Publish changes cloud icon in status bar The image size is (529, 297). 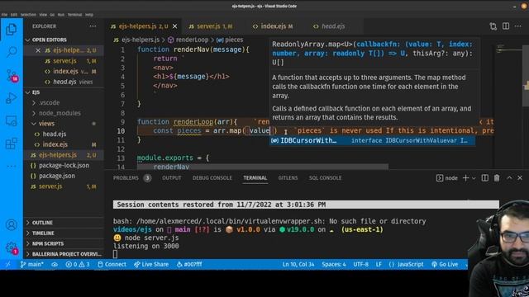tap(55, 265)
